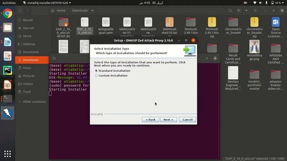
Task: Select Whizlabs AWS Certified folder
Action: [x=276, y=54]
